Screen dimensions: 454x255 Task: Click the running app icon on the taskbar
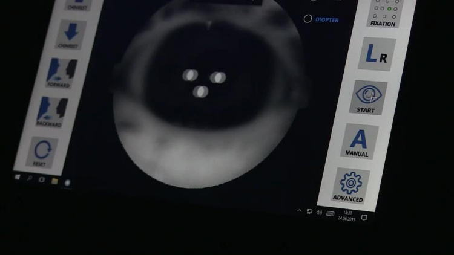tap(67, 182)
